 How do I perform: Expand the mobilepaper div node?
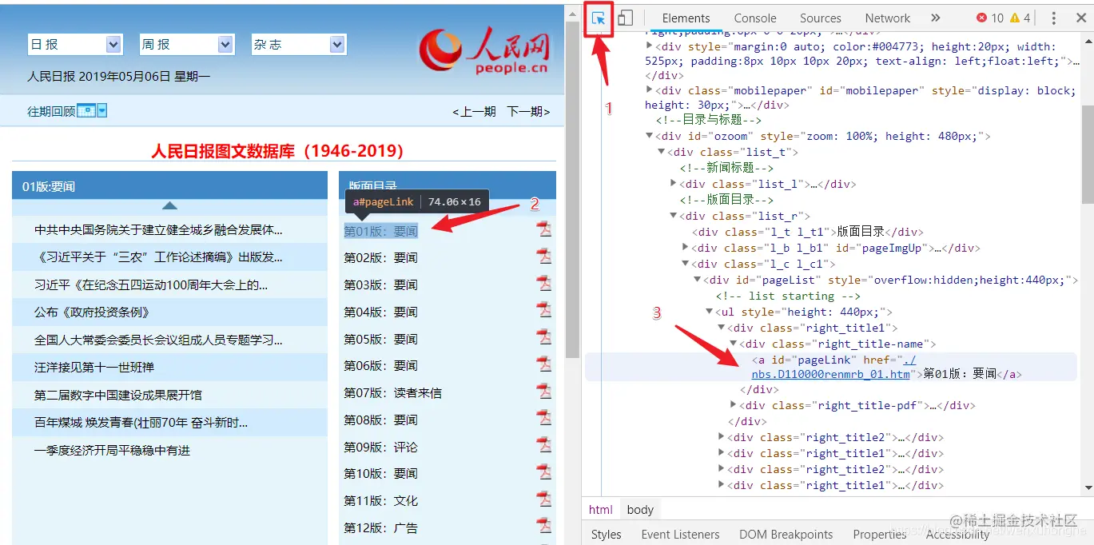coord(650,90)
